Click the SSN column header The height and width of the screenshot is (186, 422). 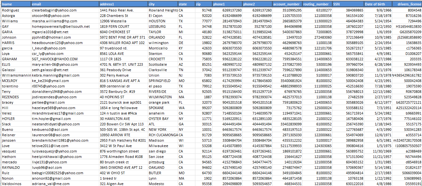tap(348, 4)
